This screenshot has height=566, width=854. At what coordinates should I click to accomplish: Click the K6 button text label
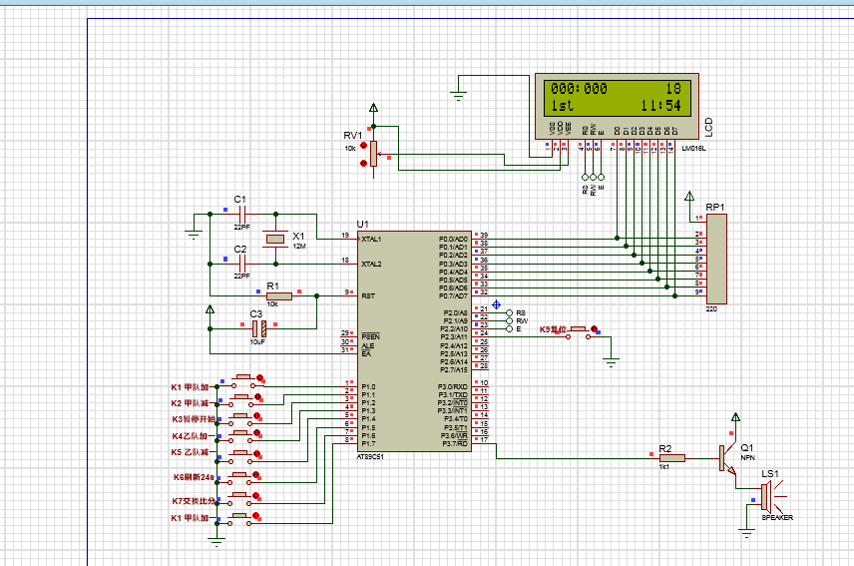pos(194,477)
